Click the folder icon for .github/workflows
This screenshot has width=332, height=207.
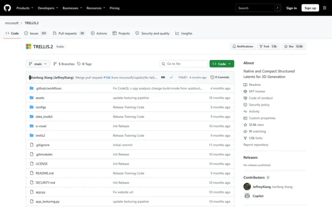[x=32, y=88]
